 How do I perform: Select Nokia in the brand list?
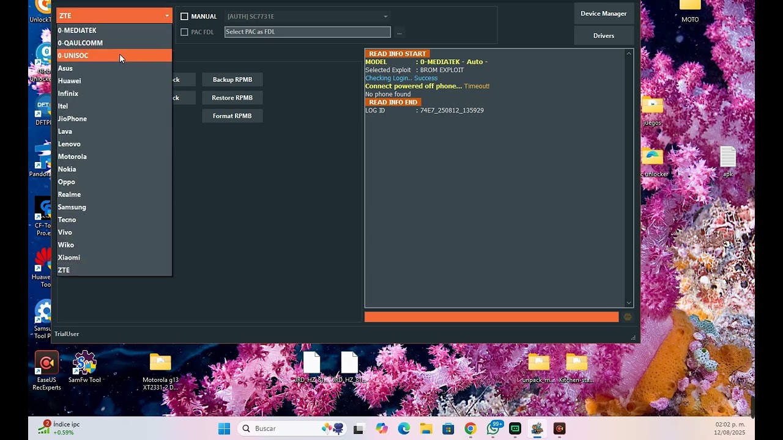pyautogui.click(x=114, y=169)
